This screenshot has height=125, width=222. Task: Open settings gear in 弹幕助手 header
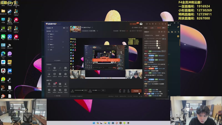(x=162, y=32)
